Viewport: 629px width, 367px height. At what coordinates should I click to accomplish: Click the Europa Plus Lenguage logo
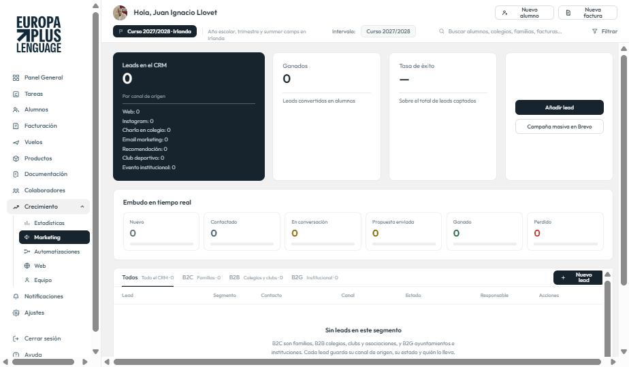(x=39, y=35)
